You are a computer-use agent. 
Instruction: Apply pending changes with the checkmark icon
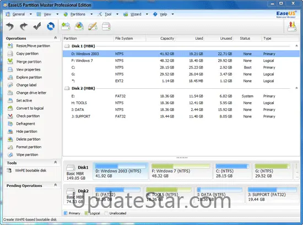37,26
